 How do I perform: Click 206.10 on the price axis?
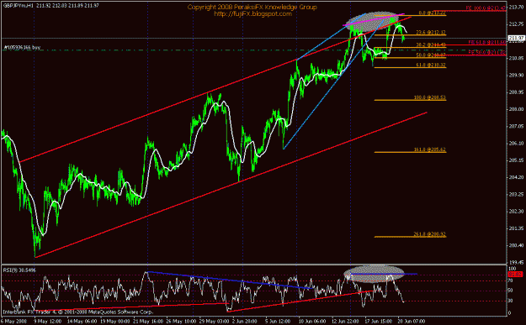click(x=516, y=144)
